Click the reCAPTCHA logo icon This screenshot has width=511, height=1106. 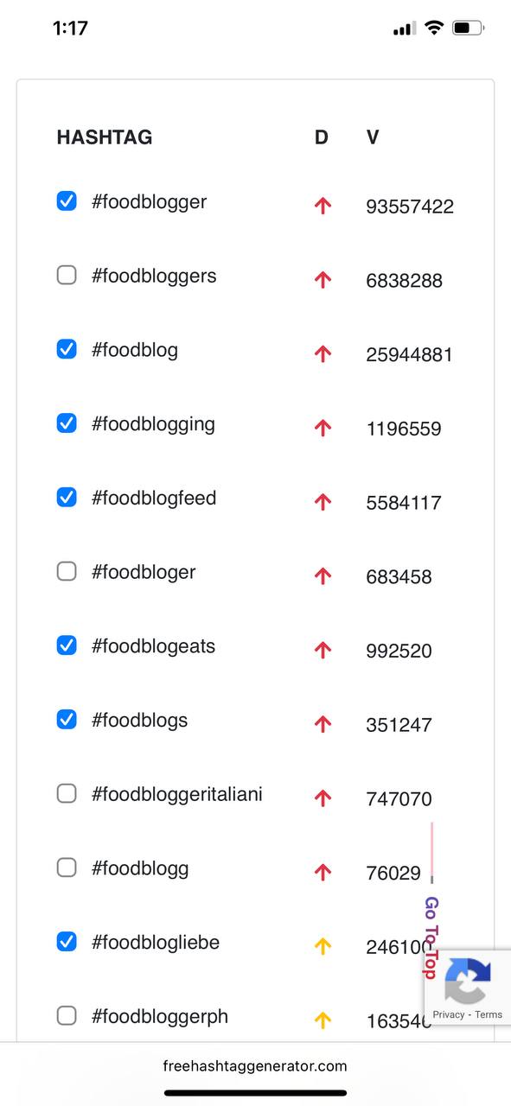[x=468, y=981]
